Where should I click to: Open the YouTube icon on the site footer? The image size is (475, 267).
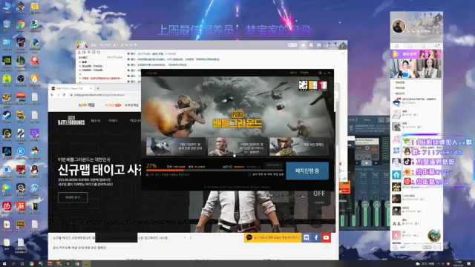click(326, 237)
